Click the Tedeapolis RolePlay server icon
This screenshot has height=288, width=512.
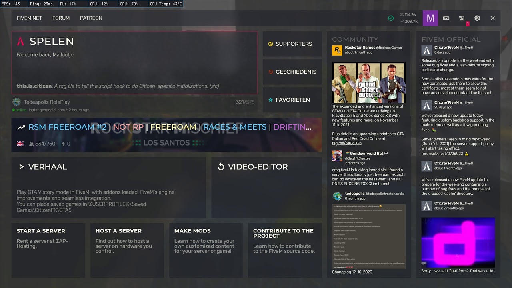click(x=16, y=102)
